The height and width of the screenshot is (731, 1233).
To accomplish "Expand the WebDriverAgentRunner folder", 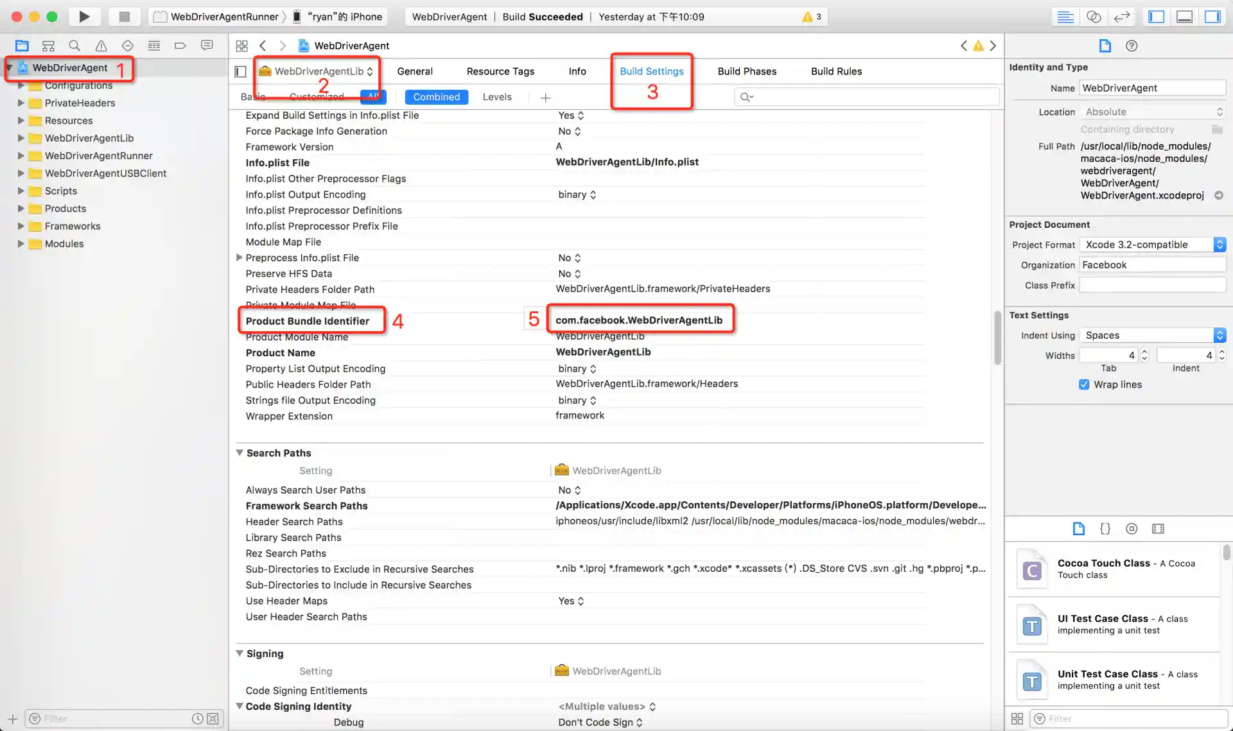I will pos(21,155).
